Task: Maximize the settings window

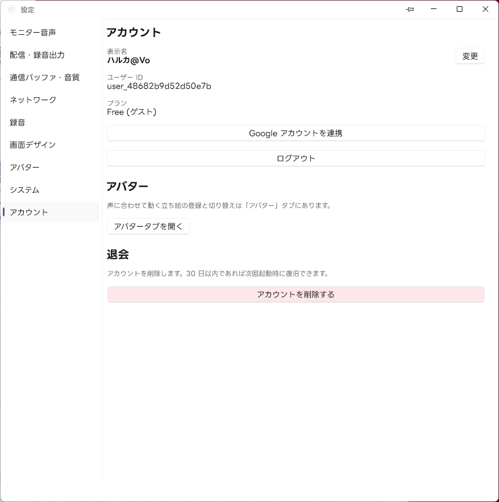Action: pyautogui.click(x=460, y=10)
